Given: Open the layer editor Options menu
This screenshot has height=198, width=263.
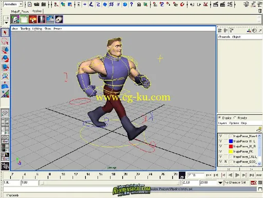Looking at the screenshot, I should [x=234, y=123].
